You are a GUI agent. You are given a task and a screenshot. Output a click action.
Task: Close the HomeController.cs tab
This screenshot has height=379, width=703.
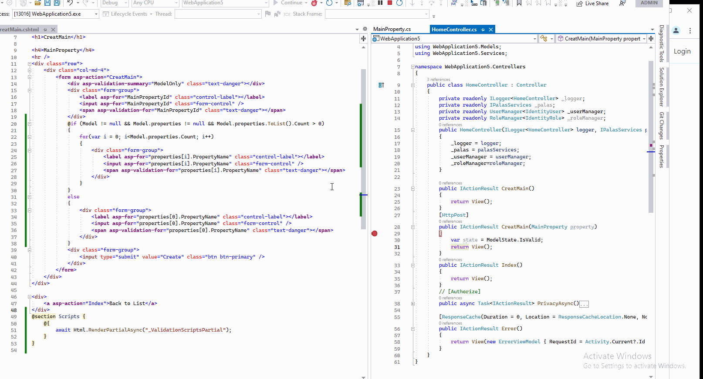pos(491,30)
